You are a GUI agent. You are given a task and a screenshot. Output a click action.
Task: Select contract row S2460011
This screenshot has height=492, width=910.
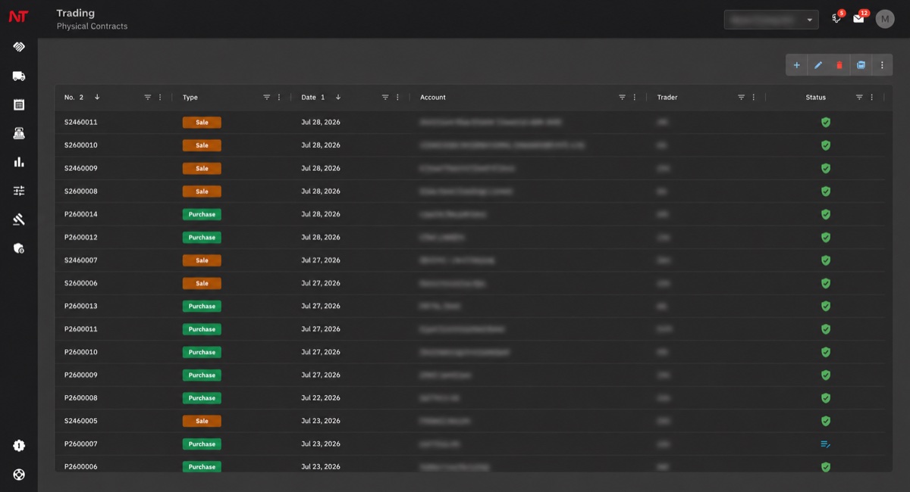(x=470, y=122)
